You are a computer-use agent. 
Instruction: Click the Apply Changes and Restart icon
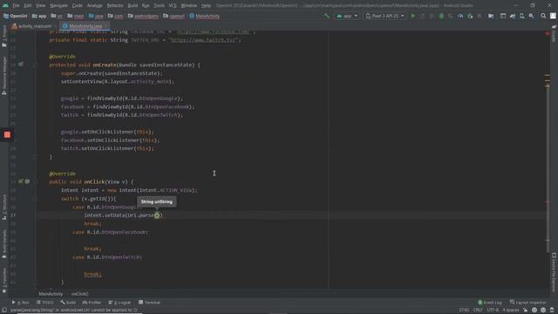422,16
